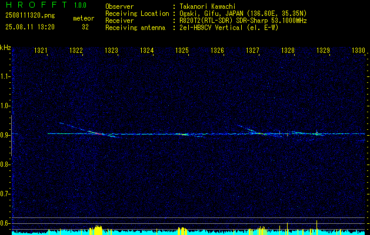Click the Receiving antenna 2el-HB9CV text
The height and width of the screenshot is (235, 370).
pos(229,28)
